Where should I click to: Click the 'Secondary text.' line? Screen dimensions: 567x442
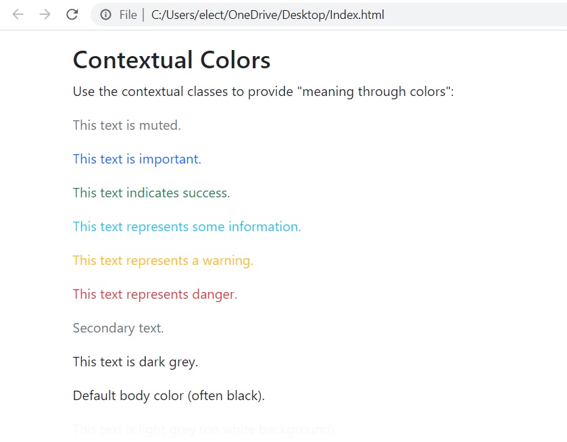click(118, 328)
